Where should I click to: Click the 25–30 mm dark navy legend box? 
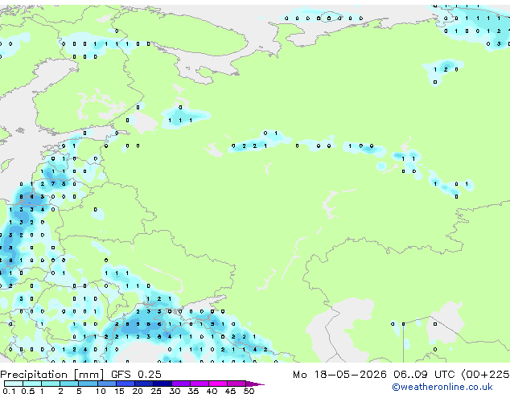click(x=162, y=384)
